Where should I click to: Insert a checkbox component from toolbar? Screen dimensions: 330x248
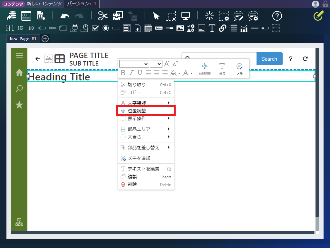click(x=95, y=28)
